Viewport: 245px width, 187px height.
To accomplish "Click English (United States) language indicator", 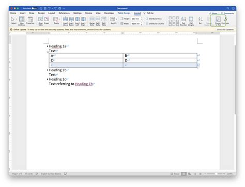I will tap(51, 174).
